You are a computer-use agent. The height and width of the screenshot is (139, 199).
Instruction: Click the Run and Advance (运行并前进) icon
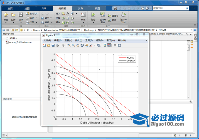point(102,15)
